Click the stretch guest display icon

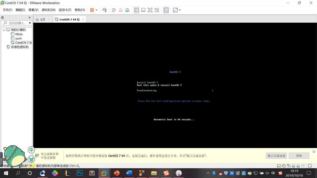pos(175,10)
